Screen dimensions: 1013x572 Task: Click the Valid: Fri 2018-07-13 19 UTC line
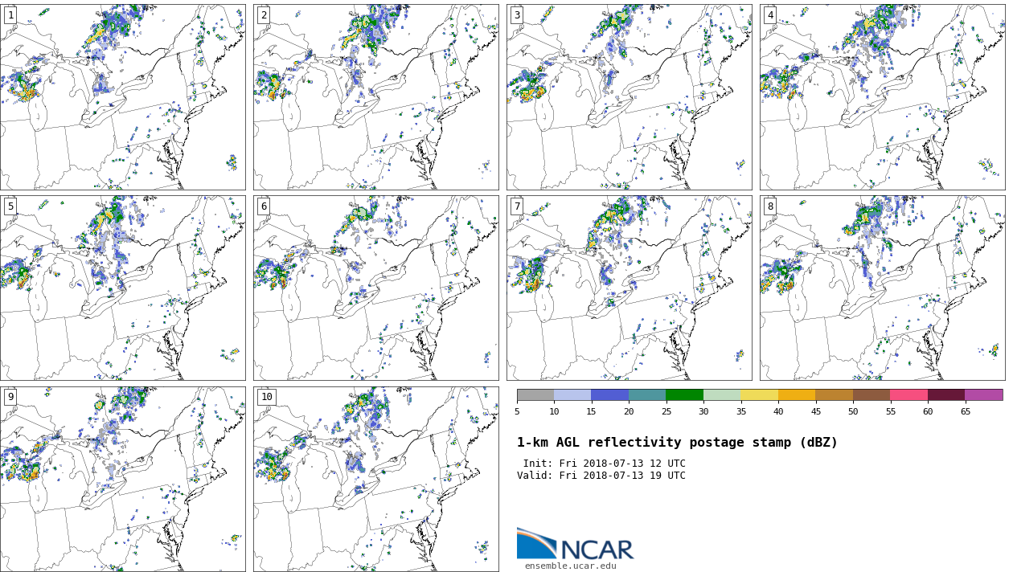601,476
